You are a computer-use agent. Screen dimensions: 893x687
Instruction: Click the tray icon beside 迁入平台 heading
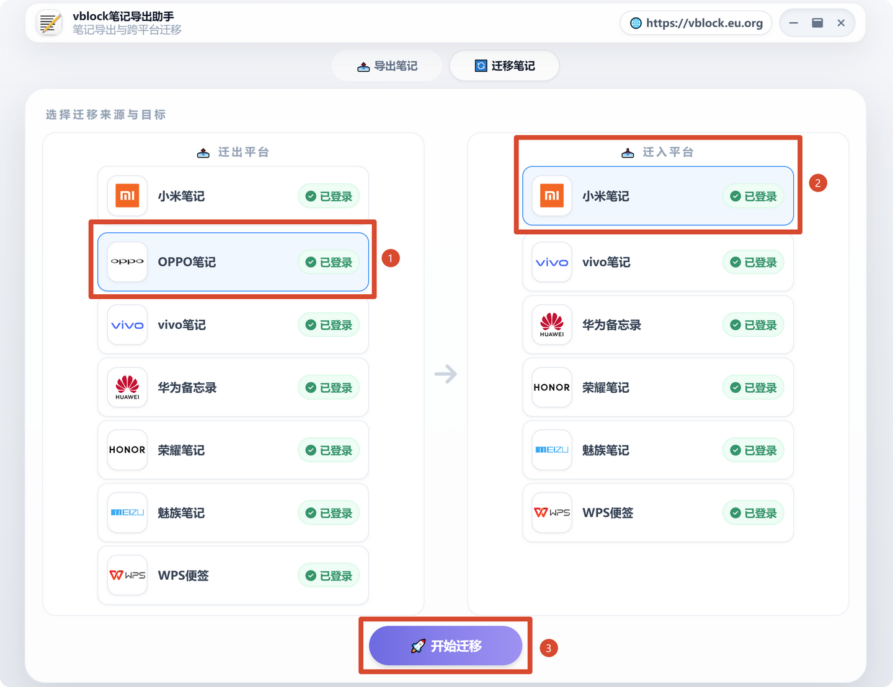(x=628, y=153)
